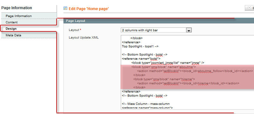This screenshot has width=254, height=114.
Task: Click the aboutme_follow block_id line
Action: [195, 71]
